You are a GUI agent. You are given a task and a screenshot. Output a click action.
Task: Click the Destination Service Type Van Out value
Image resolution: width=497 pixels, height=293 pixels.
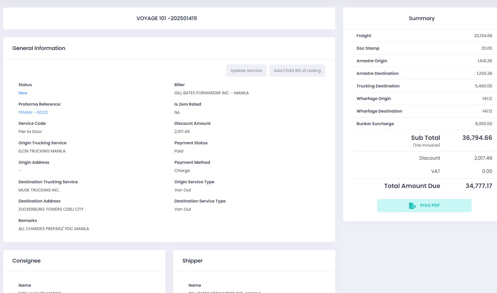coord(183,209)
